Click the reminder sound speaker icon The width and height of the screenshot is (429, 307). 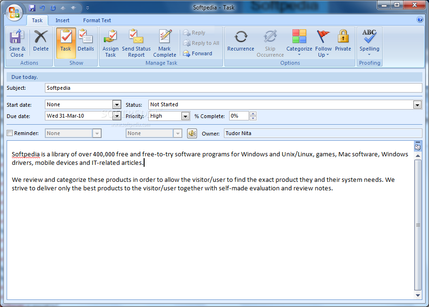(x=192, y=133)
